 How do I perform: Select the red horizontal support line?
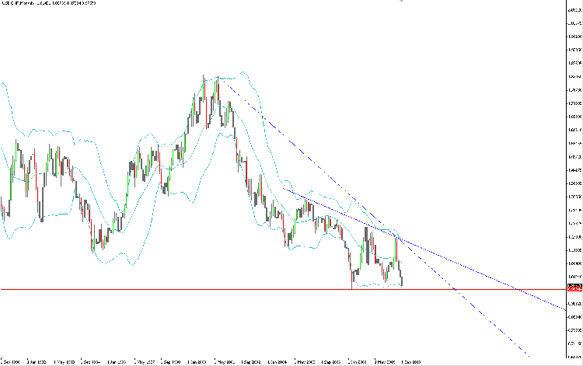[x=283, y=289]
